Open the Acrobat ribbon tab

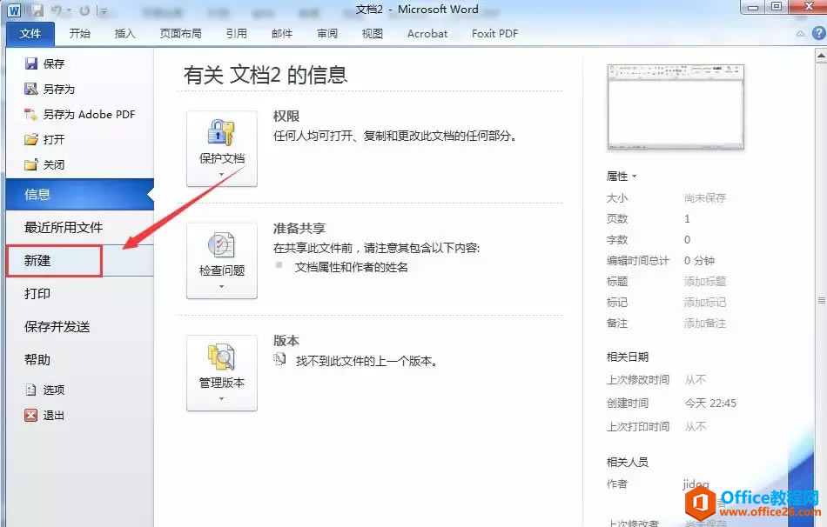pyautogui.click(x=427, y=34)
